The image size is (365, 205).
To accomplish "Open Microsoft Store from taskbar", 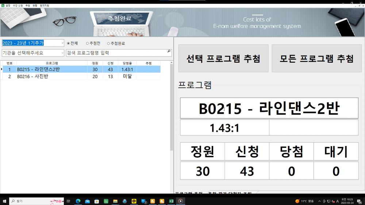I will coord(97,201).
